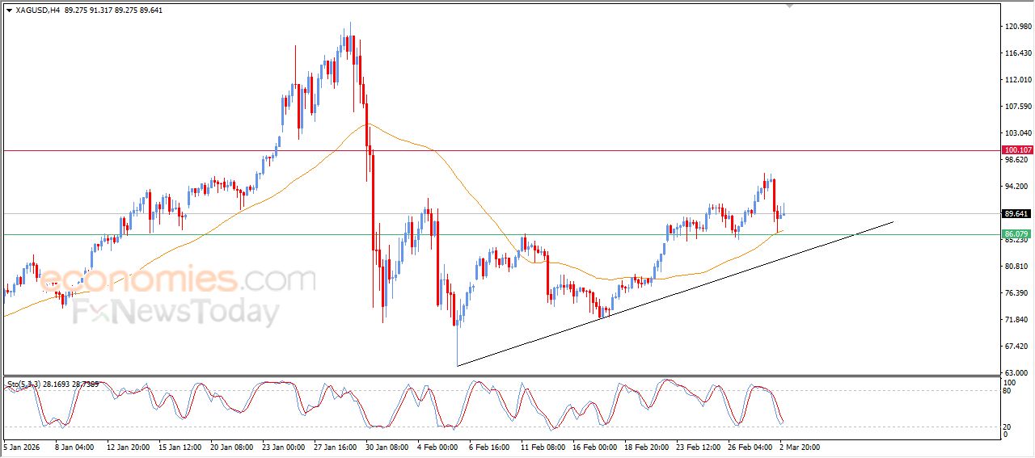Screen dimensions: 1035x458
Task: Click the 16 Feb 00:00 time label
Action: click(594, 446)
